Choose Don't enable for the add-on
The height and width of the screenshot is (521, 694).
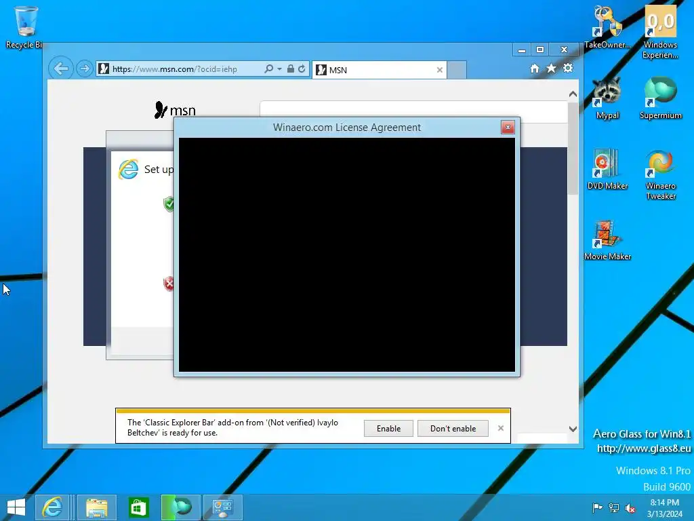(453, 429)
